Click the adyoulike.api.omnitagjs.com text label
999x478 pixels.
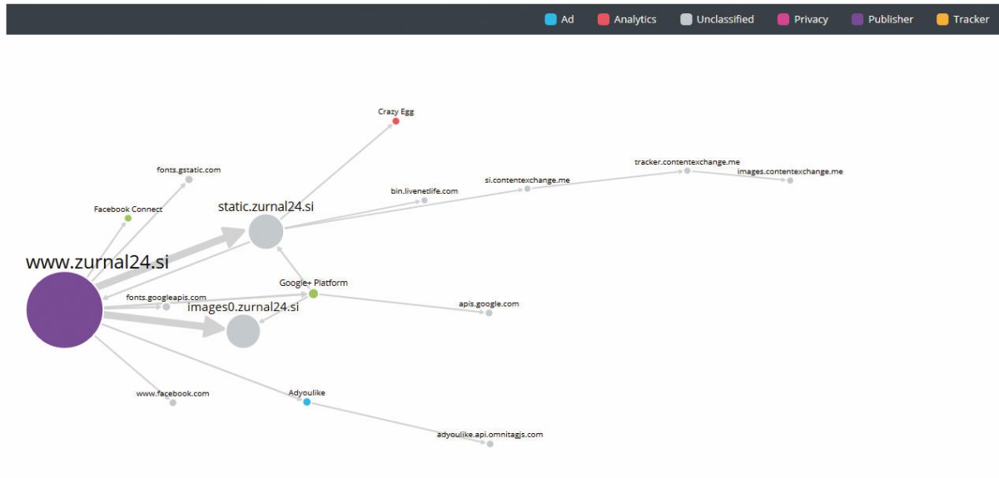tap(490, 434)
